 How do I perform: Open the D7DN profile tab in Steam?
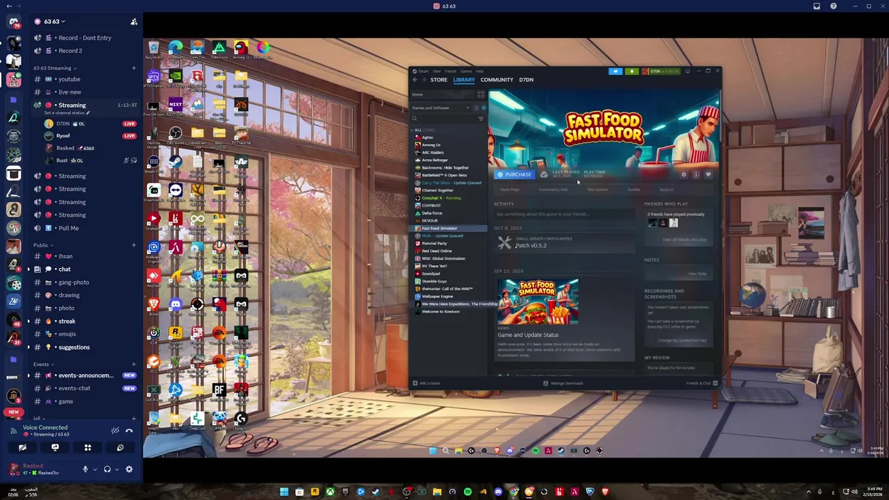pos(526,80)
